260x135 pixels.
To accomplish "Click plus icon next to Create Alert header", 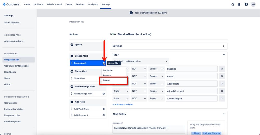I will (x=72, y=56).
